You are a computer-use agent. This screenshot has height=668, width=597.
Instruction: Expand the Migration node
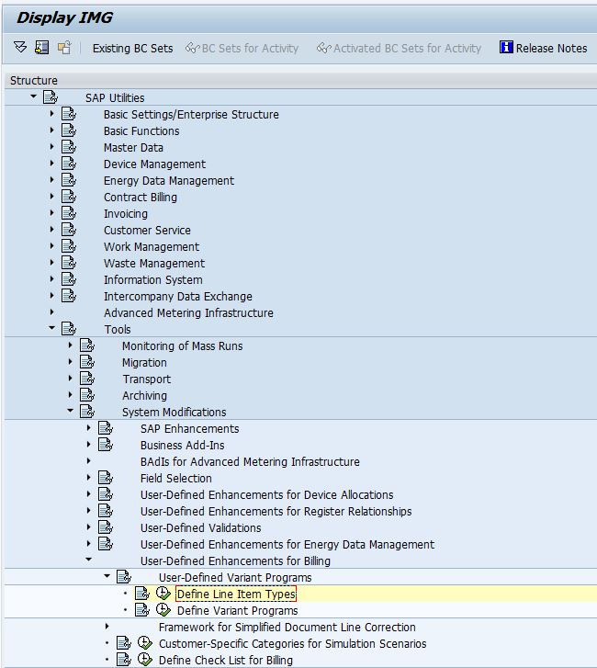click(70, 362)
